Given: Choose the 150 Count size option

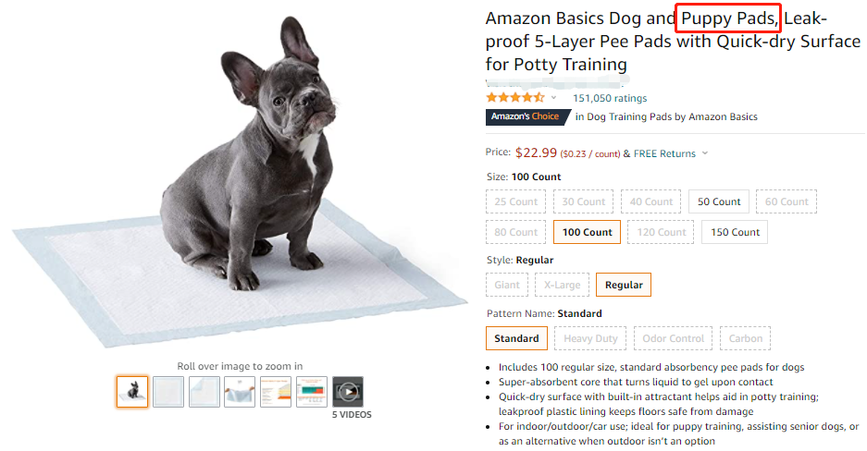Looking at the screenshot, I should (x=735, y=232).
